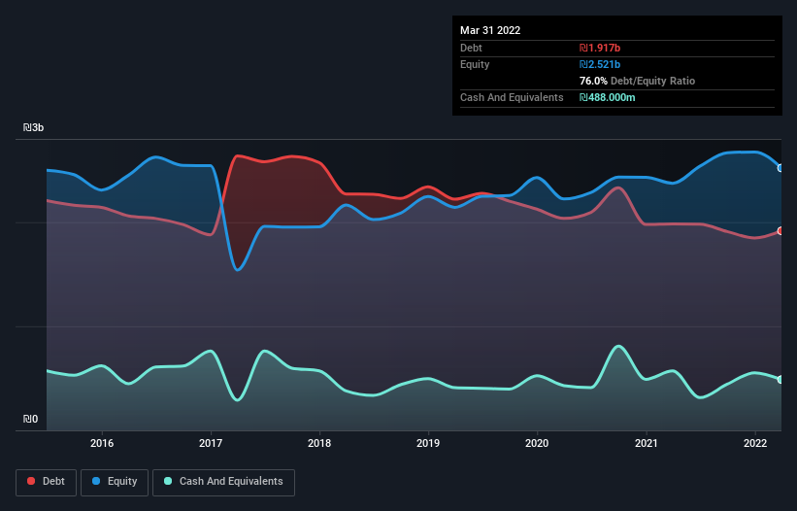Viewport: 797px width, 511px height.
Task: Click the 2018 x-axis label
Action: [x=319, y=443]
